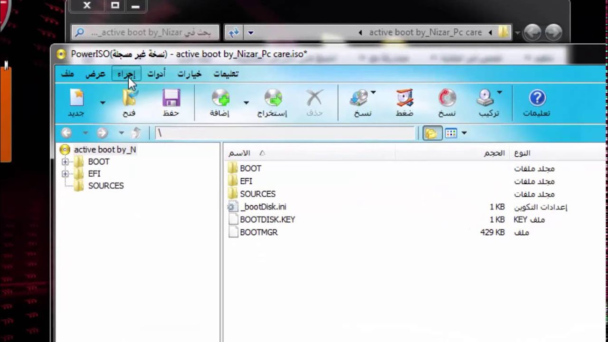Expand the BOOT folder in the tree

pyautogui.click(x=65, y=162)
